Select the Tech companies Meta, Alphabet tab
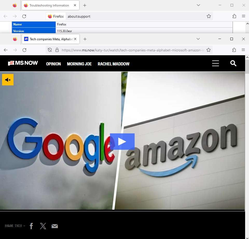249x239 pixels. (x=51, y=39)
